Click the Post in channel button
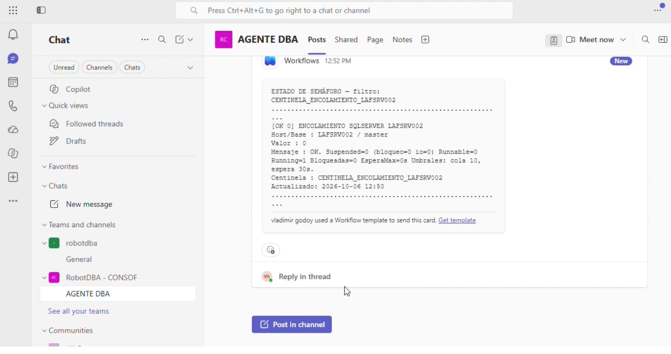The image size is (671, 354). tap(292, 325)
